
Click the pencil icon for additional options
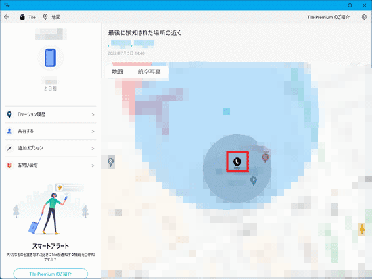[9, 148]
